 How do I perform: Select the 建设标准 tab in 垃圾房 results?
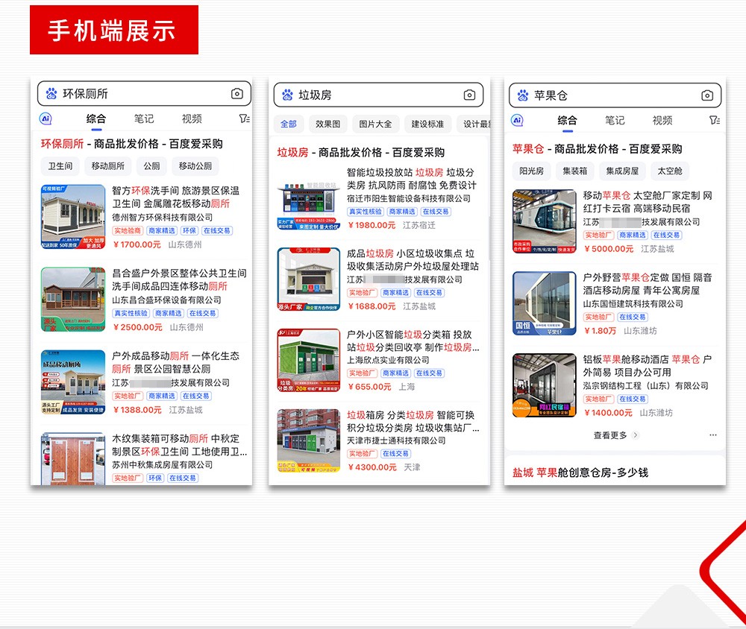point(427,124)
